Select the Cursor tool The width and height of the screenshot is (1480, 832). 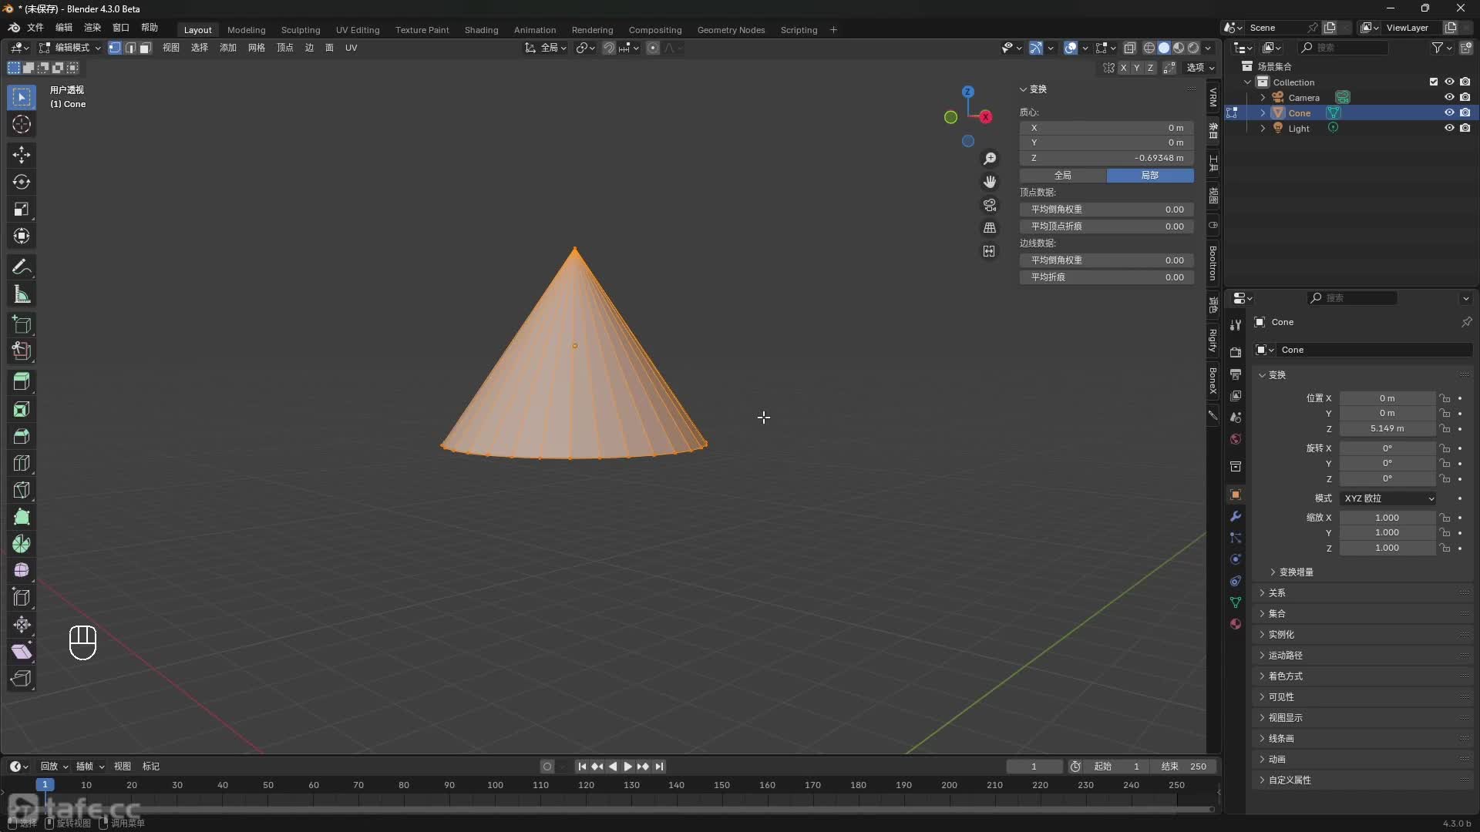[22, 124]
